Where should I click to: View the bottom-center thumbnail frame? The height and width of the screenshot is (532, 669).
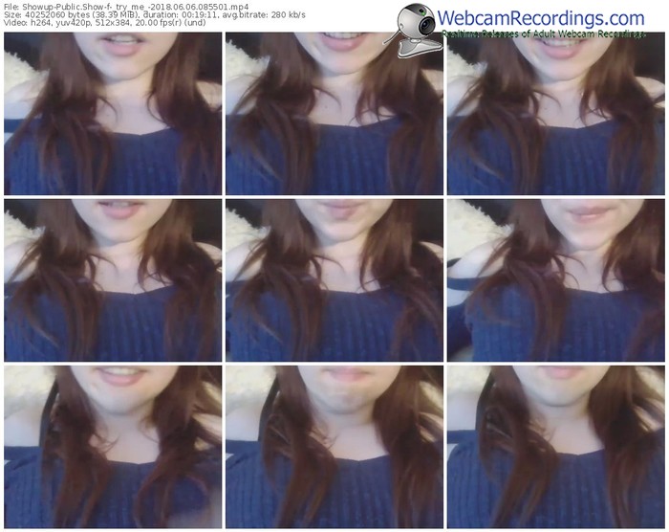[x=334, y=447]
